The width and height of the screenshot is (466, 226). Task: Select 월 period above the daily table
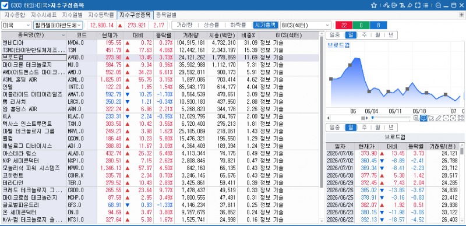click(x=377, y=128)
